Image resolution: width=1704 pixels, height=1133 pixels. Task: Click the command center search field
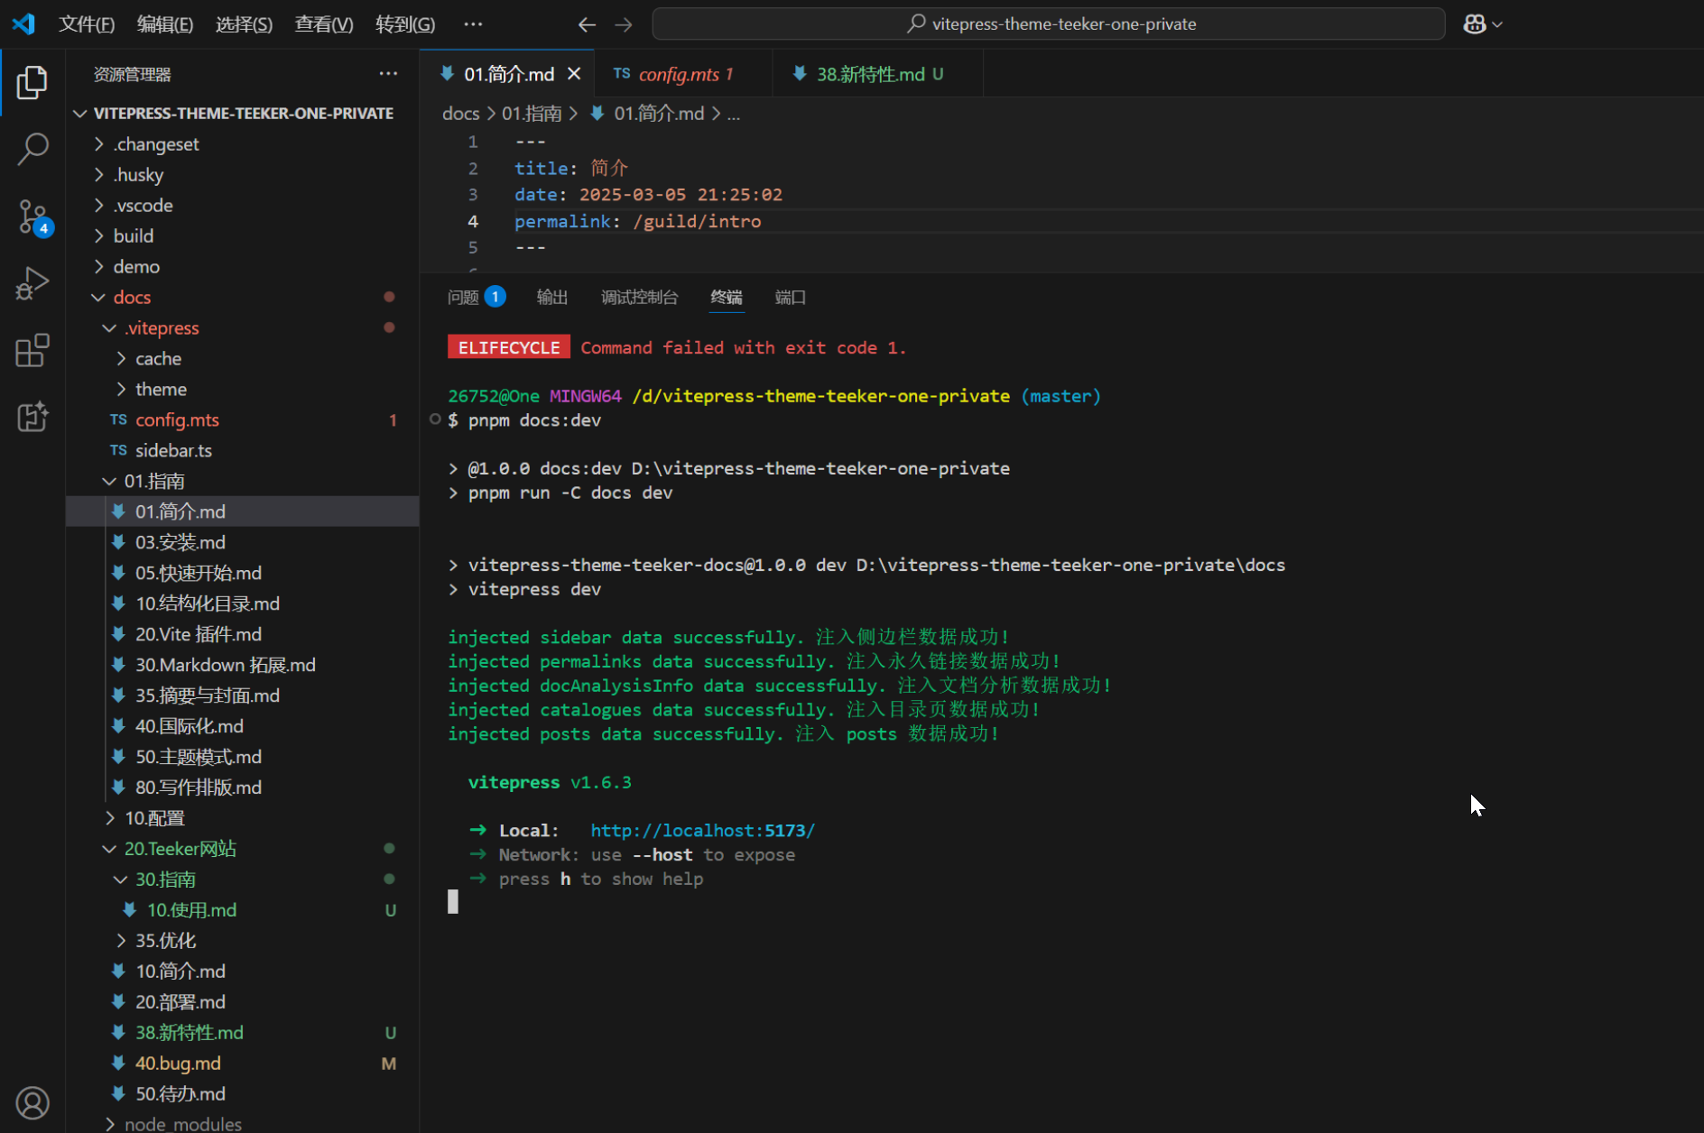pyautogui.click(x=1049, y=24)
